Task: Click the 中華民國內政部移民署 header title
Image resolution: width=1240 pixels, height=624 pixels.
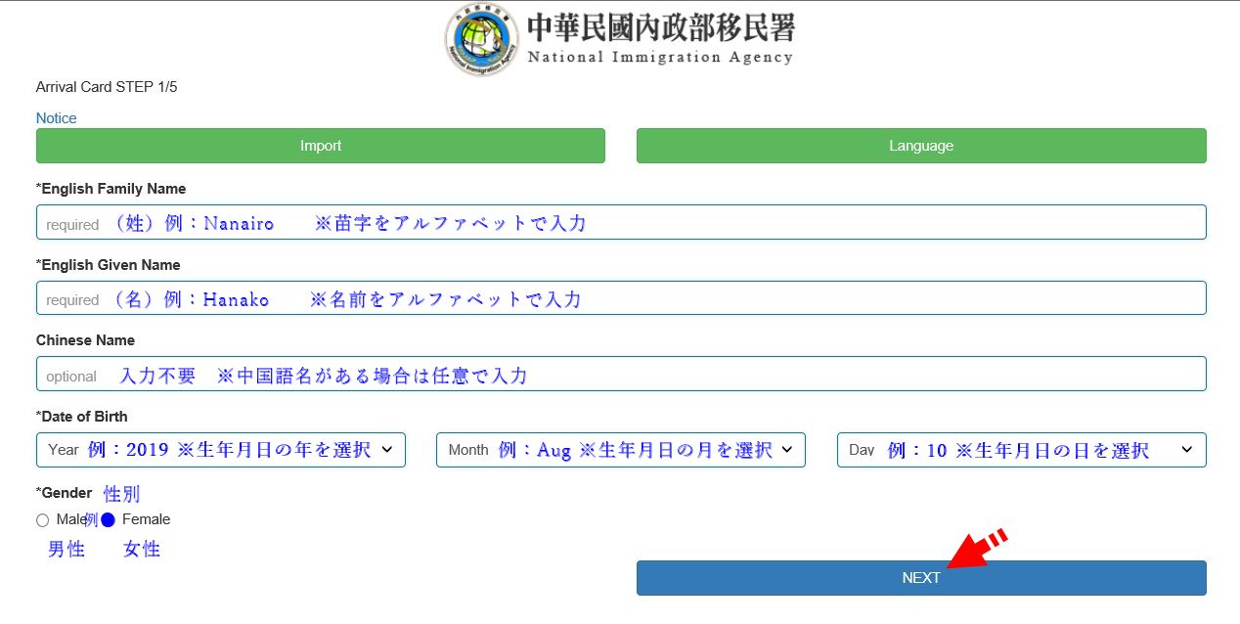Action: (x=660, y=27)
